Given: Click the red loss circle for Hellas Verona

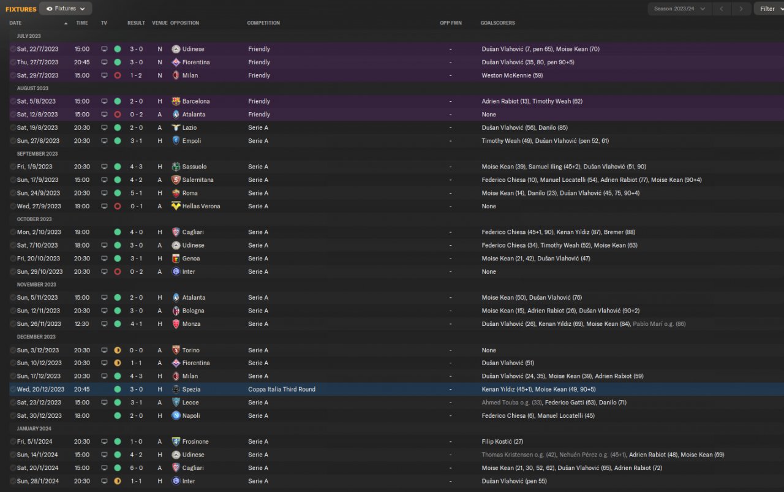Looking at the screenshot, I should pyautogui.click(x=118, y=206).
